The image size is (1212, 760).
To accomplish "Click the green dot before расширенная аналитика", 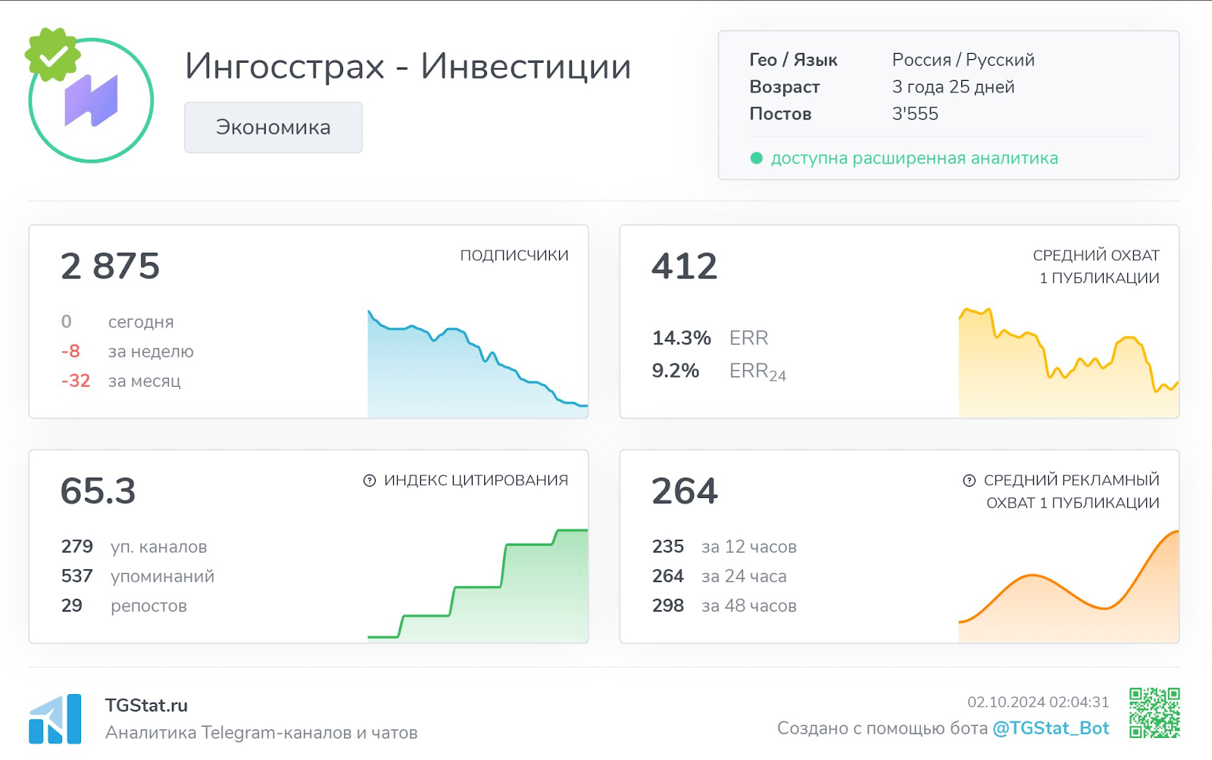I will [756, 158].
